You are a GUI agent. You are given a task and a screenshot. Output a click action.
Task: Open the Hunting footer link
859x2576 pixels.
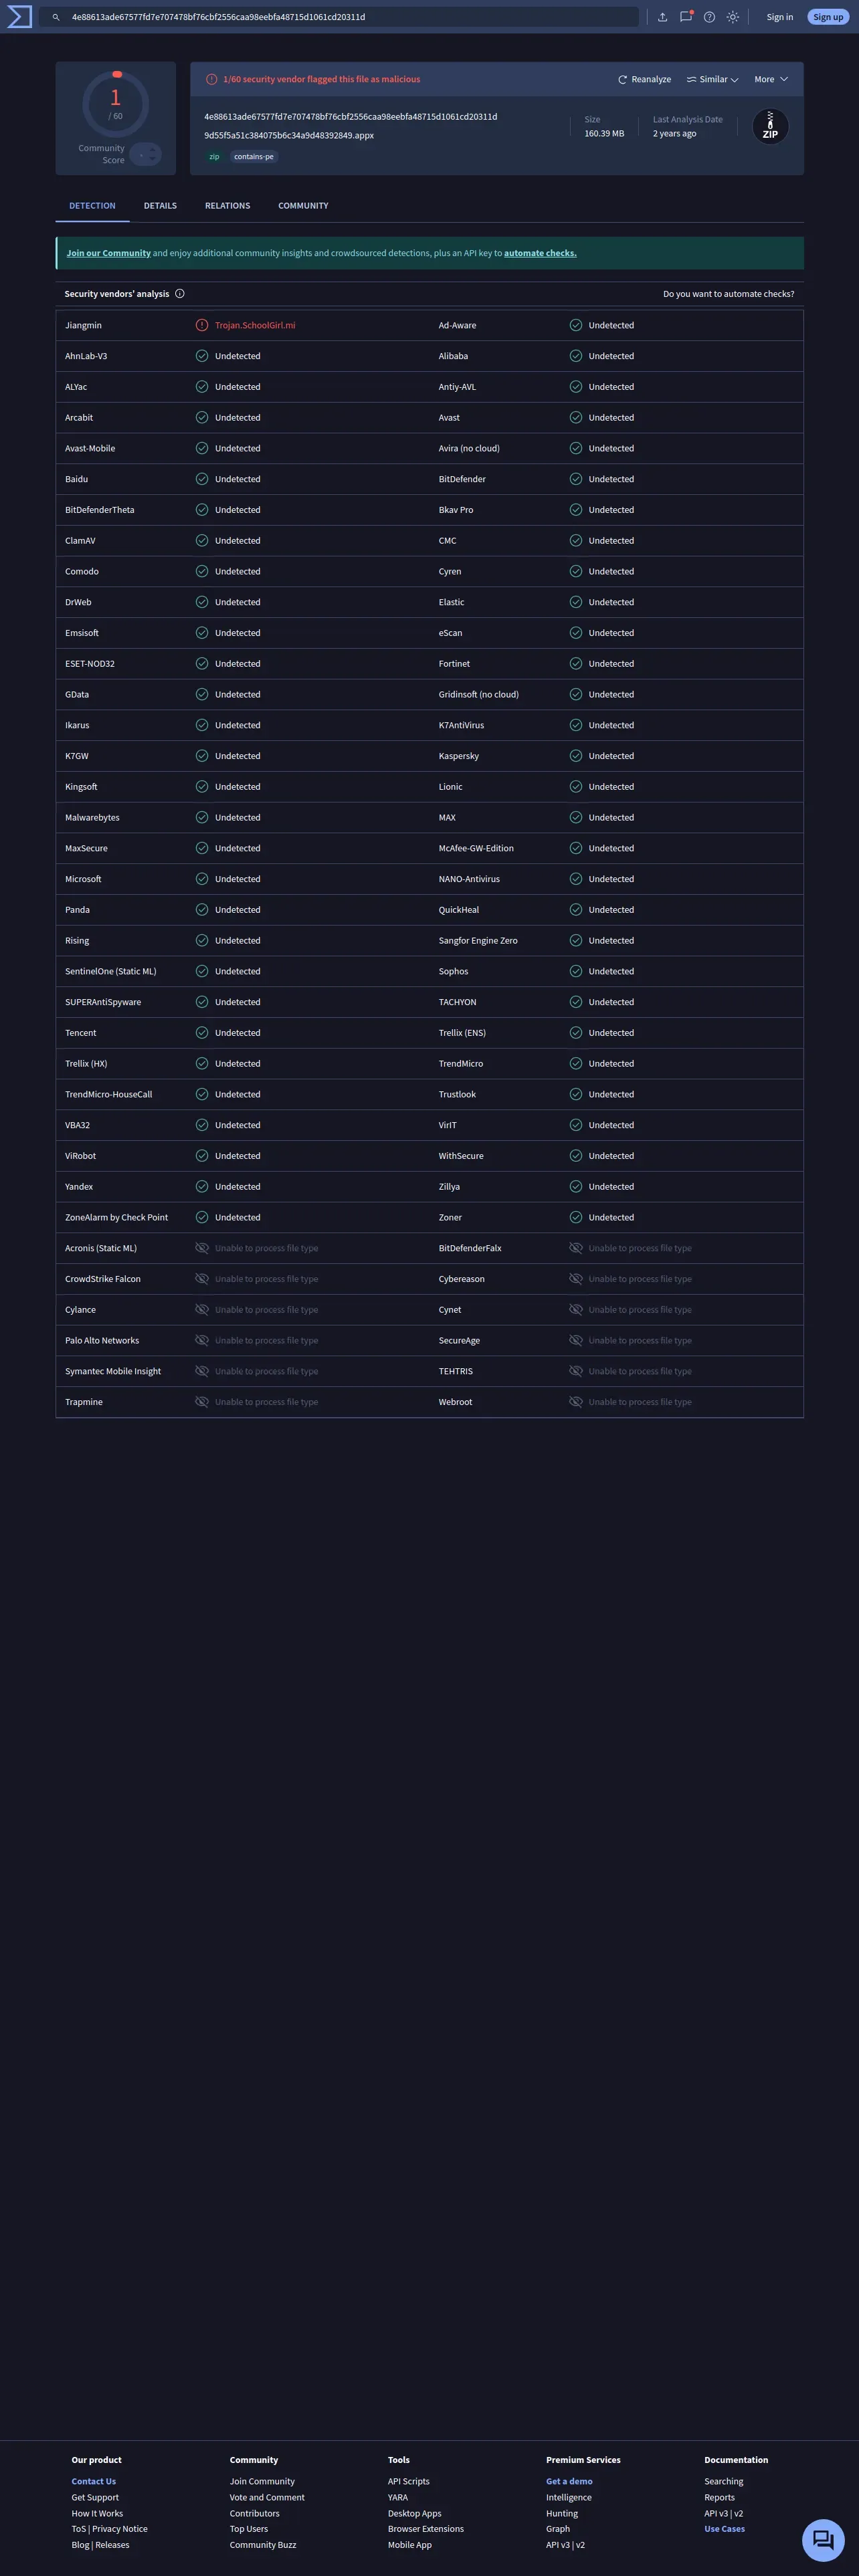pyautogui.click(x=562, y=2513)
